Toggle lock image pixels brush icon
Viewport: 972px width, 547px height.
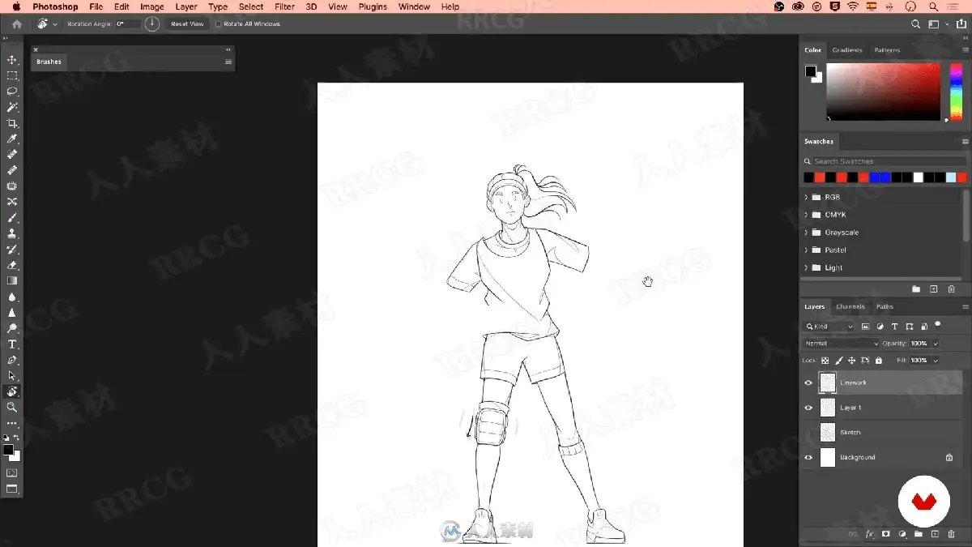tap(838, 361)
